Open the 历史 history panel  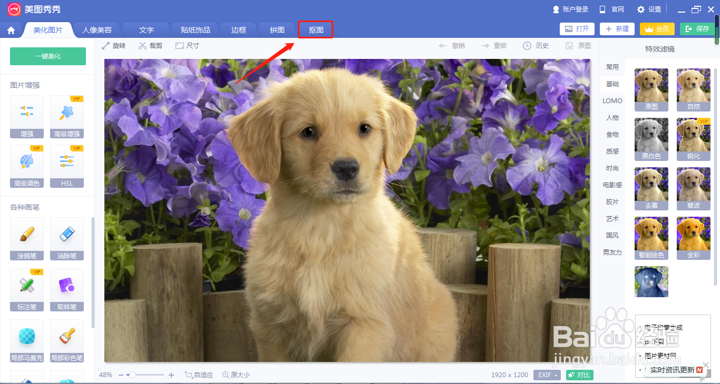(536, 46)
